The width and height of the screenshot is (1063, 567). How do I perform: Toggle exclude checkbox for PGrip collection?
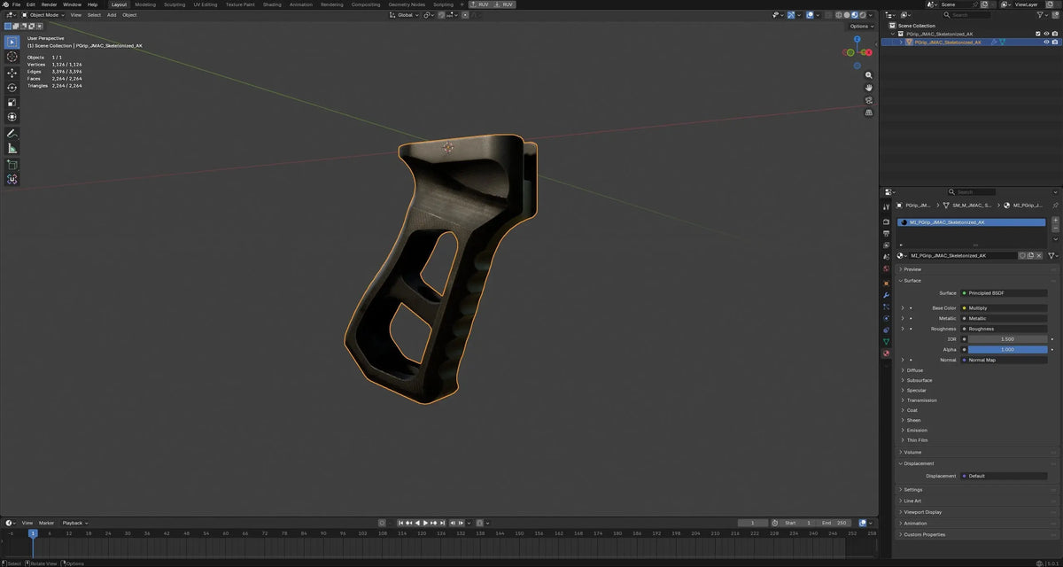pos(1038,34)
